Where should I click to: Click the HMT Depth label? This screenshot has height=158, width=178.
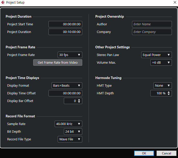(x=105, y=93)
